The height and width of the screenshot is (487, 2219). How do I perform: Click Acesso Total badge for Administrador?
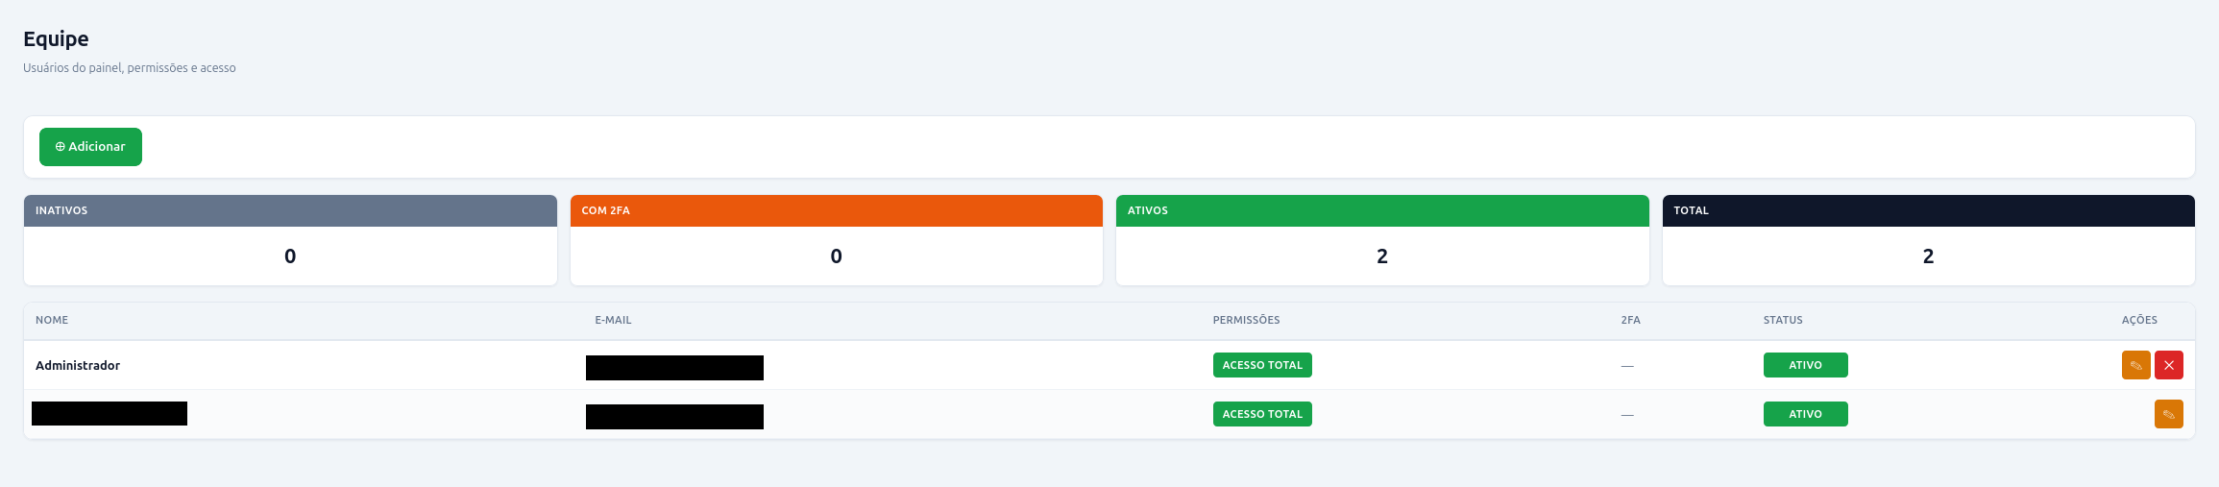pyautogui.click(x=1262, y=365)
